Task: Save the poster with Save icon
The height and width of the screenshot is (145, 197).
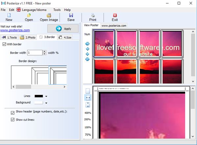Action: click(x=71, y=15)
